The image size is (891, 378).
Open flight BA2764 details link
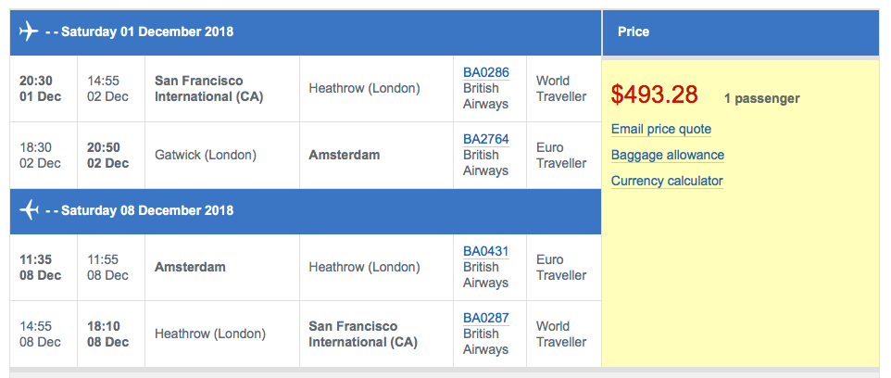[x=486, y=139]
